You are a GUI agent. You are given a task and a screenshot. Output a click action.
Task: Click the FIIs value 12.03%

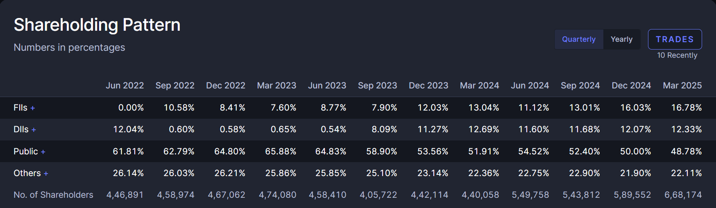point(433,108)
